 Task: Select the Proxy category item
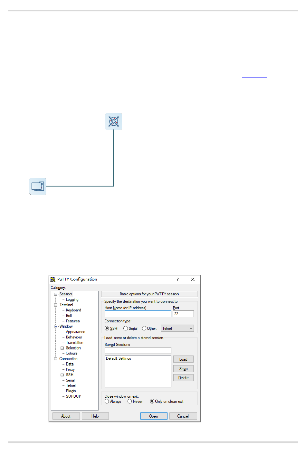(x=70, y=369)
